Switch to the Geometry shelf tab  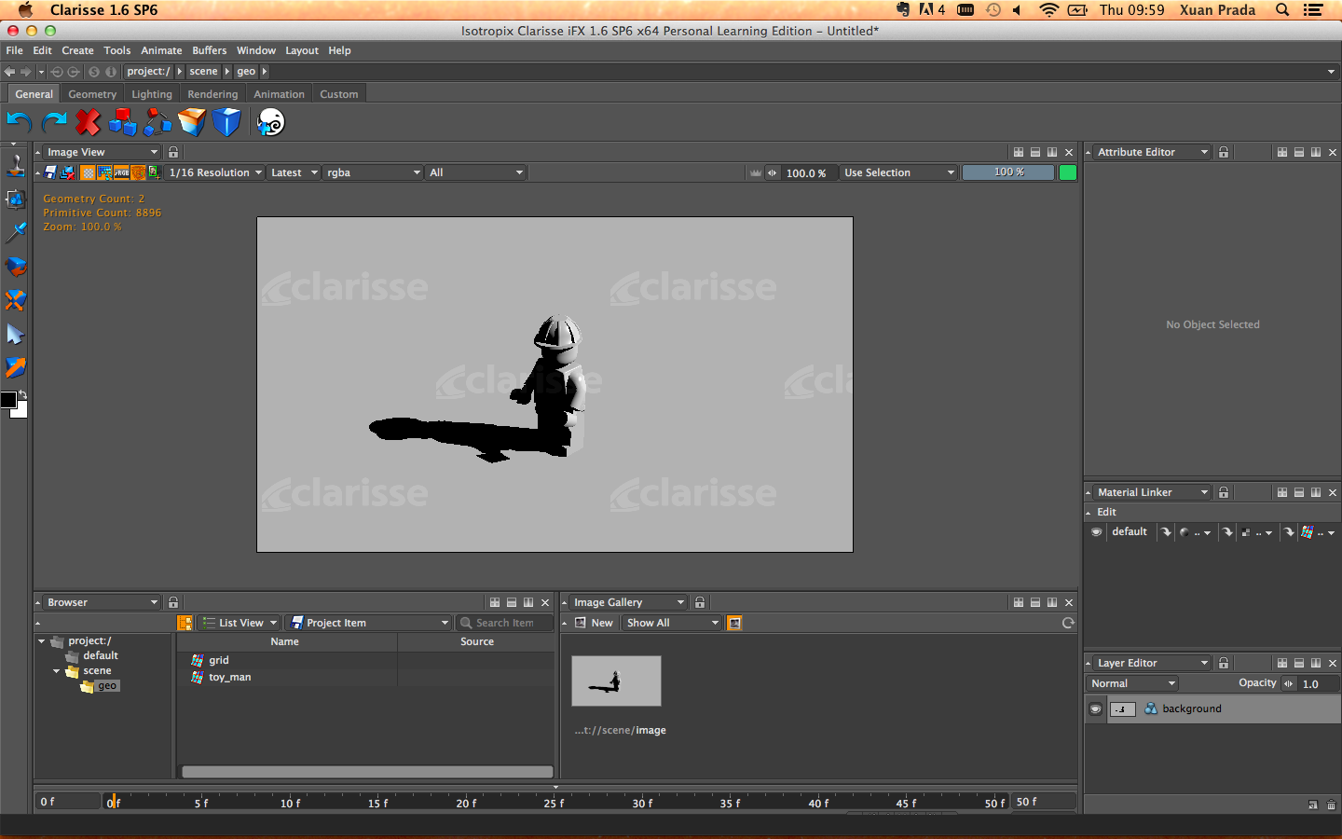[92, 94]
